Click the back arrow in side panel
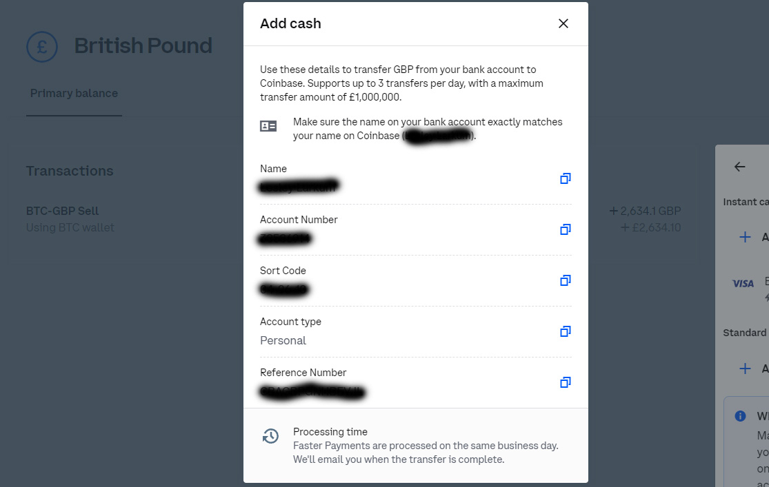 739,167
